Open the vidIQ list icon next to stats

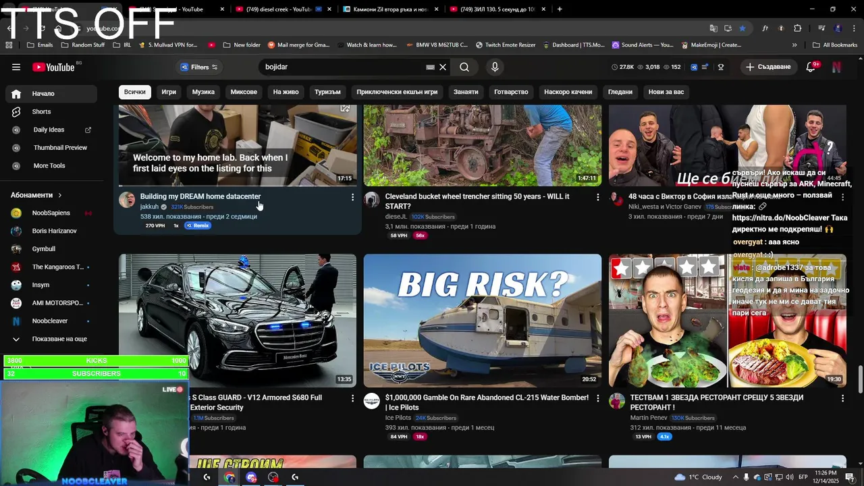(x=705, y=67)
